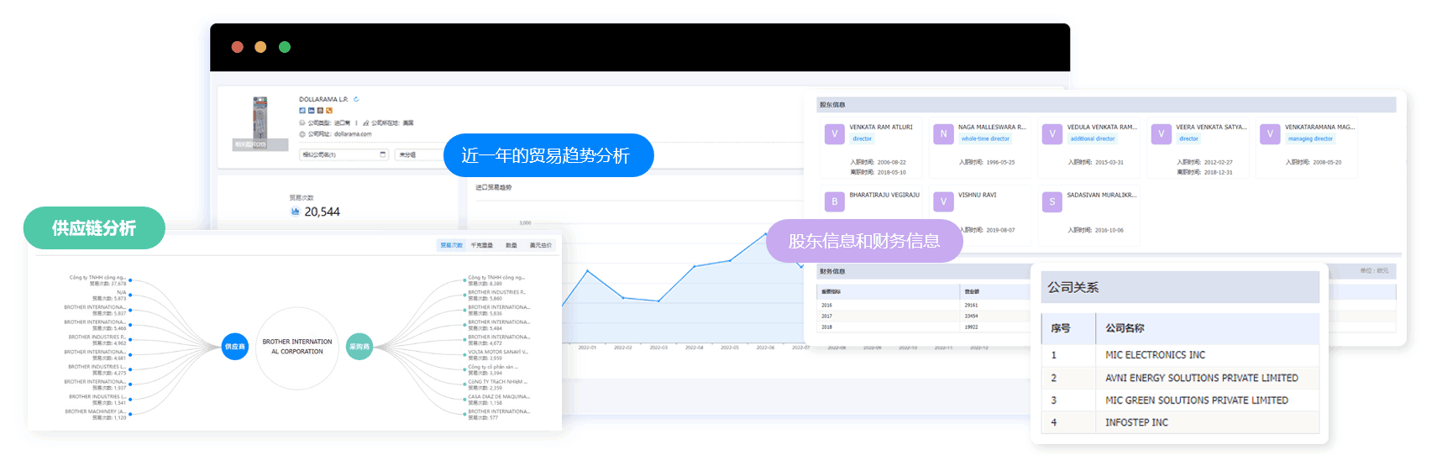Click refresh icon next to DOLLARAMA L.P.
Image resolution: width=1437 pixels, height=455 pixels.
(356, 99)
